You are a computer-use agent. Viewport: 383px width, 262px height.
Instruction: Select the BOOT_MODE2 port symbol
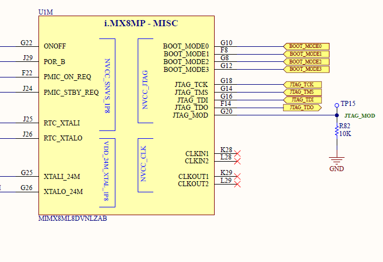(x=306, y=62)
